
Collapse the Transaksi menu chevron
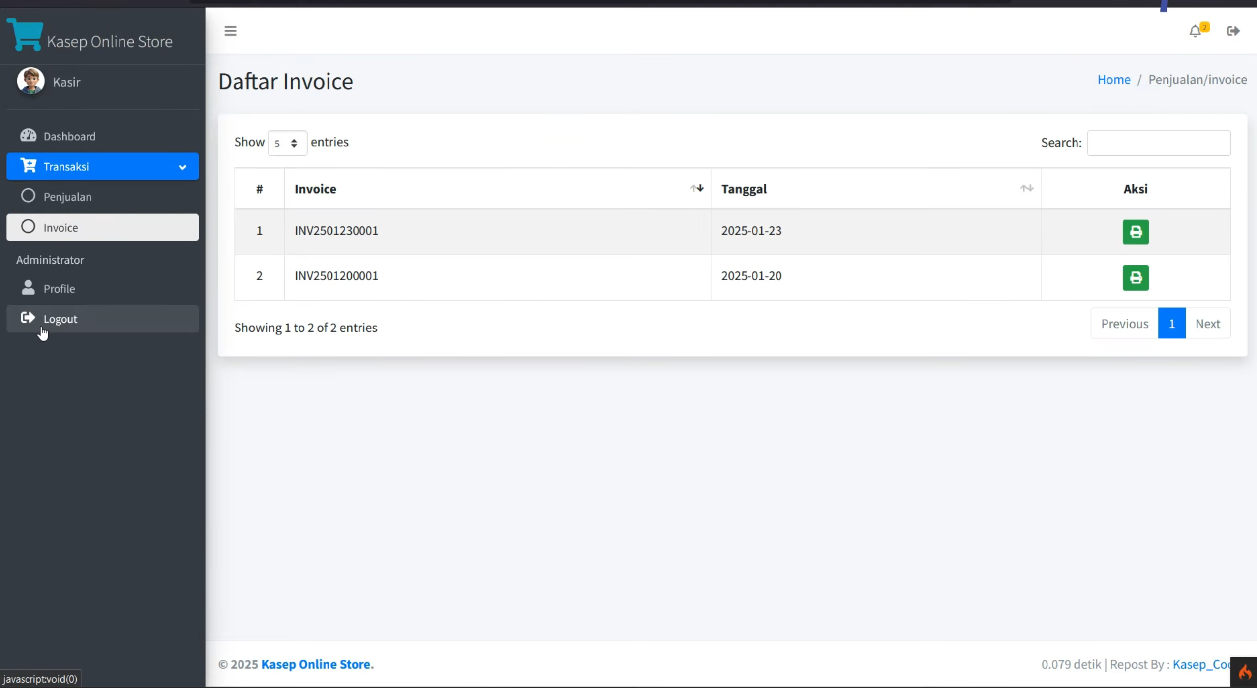182,167
